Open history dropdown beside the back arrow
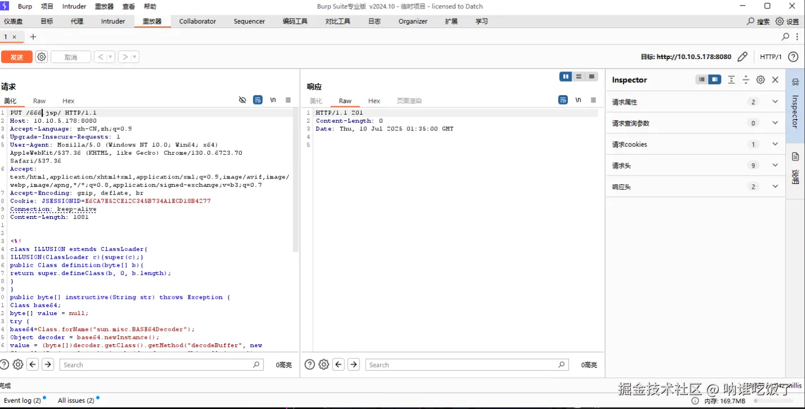This screenshot has width=805, height=409. tap(110, 57)
